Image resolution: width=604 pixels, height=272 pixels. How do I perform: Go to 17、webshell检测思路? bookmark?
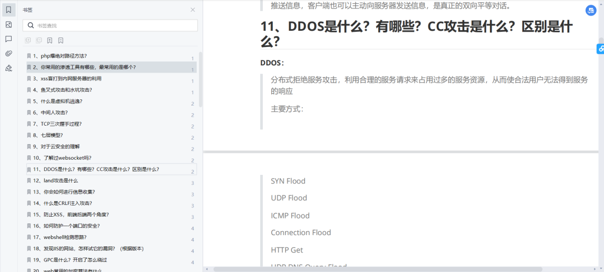coord(111,237)
